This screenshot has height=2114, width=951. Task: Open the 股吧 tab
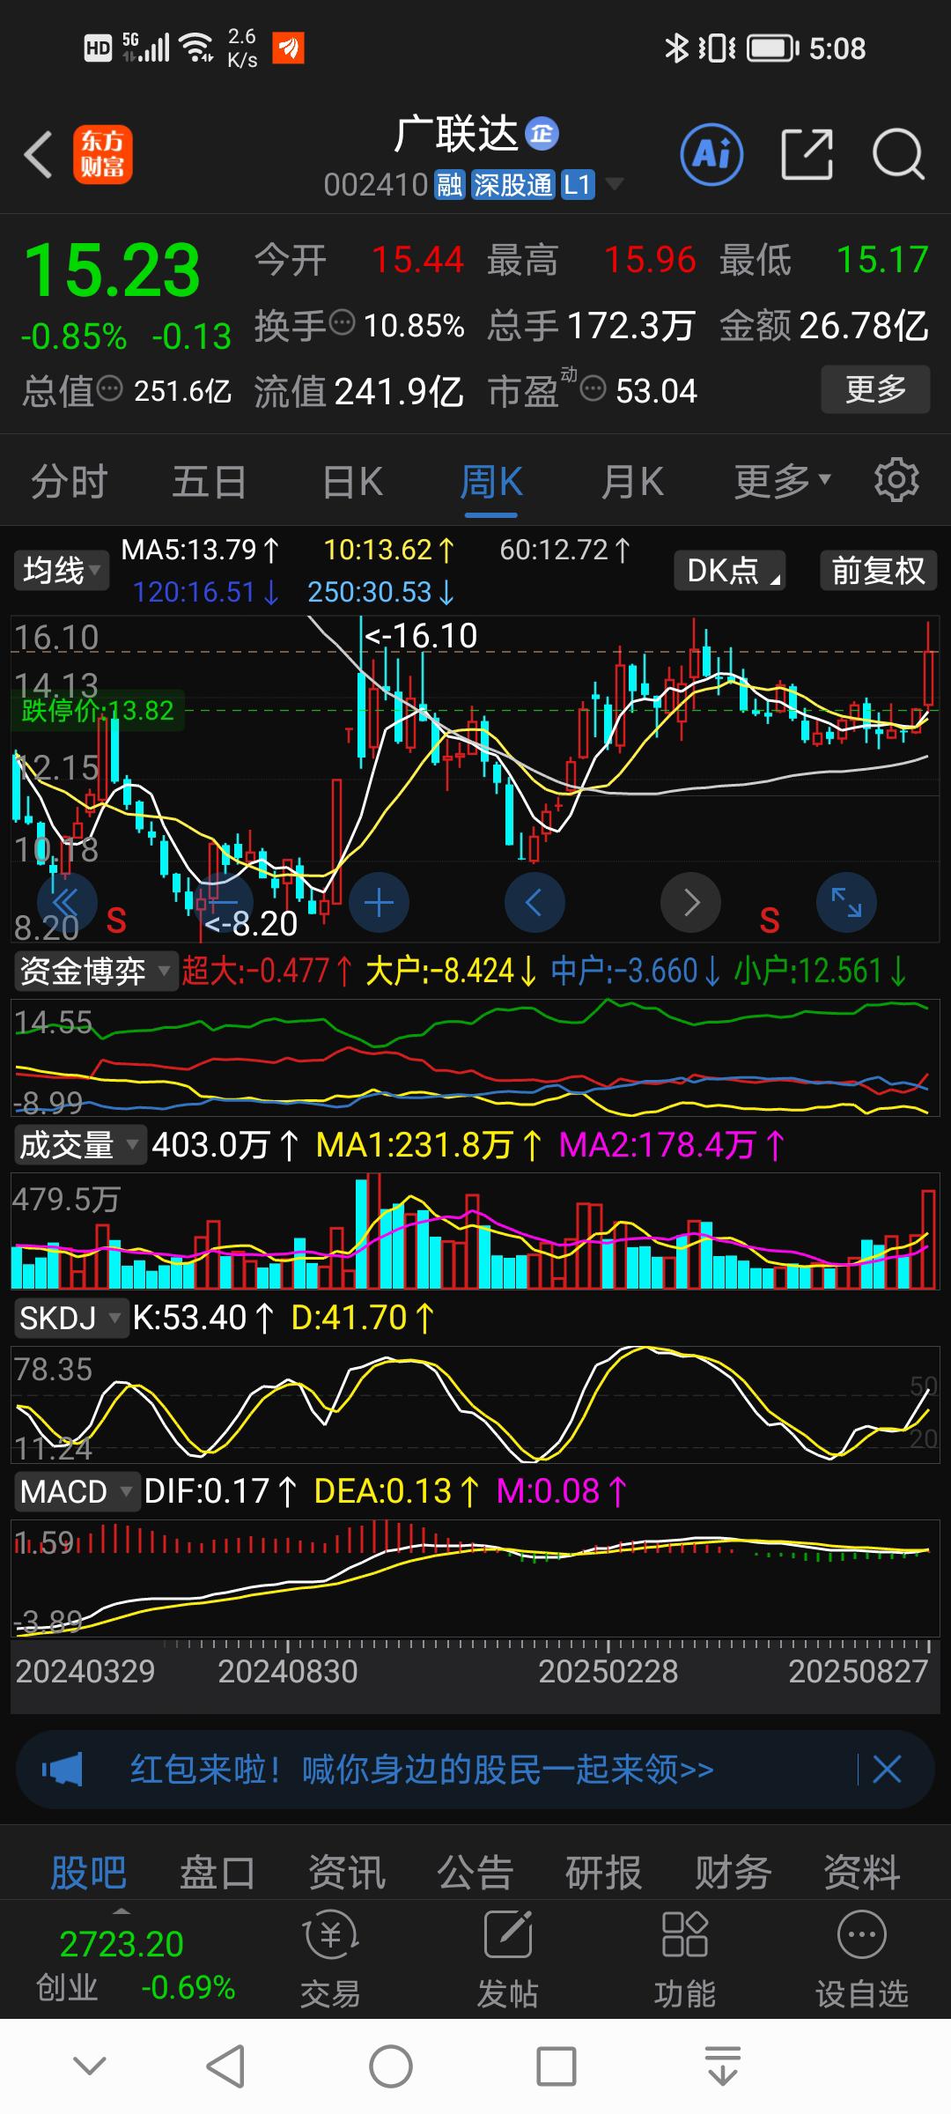coord(89,1872)
